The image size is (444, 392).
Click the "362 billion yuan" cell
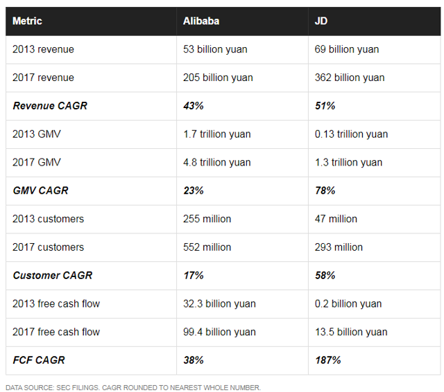click(x=351, y=78)
